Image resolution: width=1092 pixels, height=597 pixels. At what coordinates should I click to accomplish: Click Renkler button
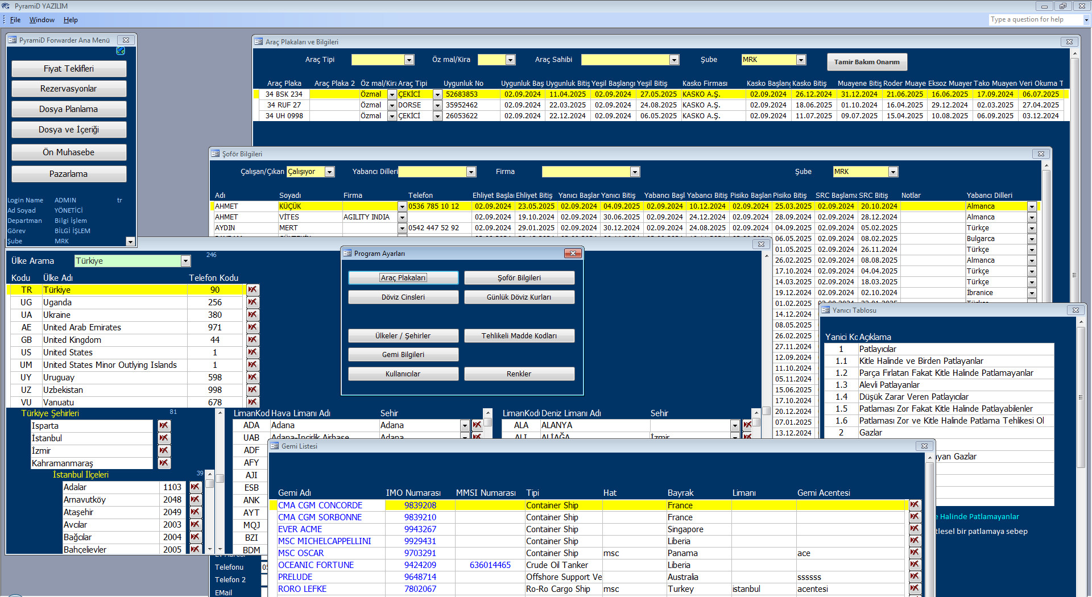click(519, 374)
